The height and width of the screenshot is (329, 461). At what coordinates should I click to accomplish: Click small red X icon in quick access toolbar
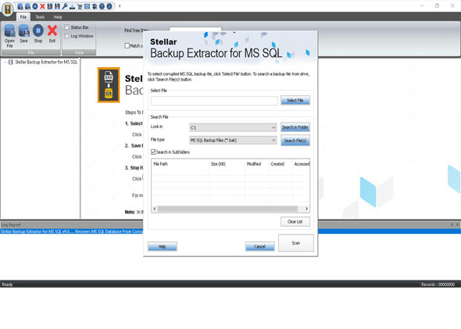(x=42, y=6)
